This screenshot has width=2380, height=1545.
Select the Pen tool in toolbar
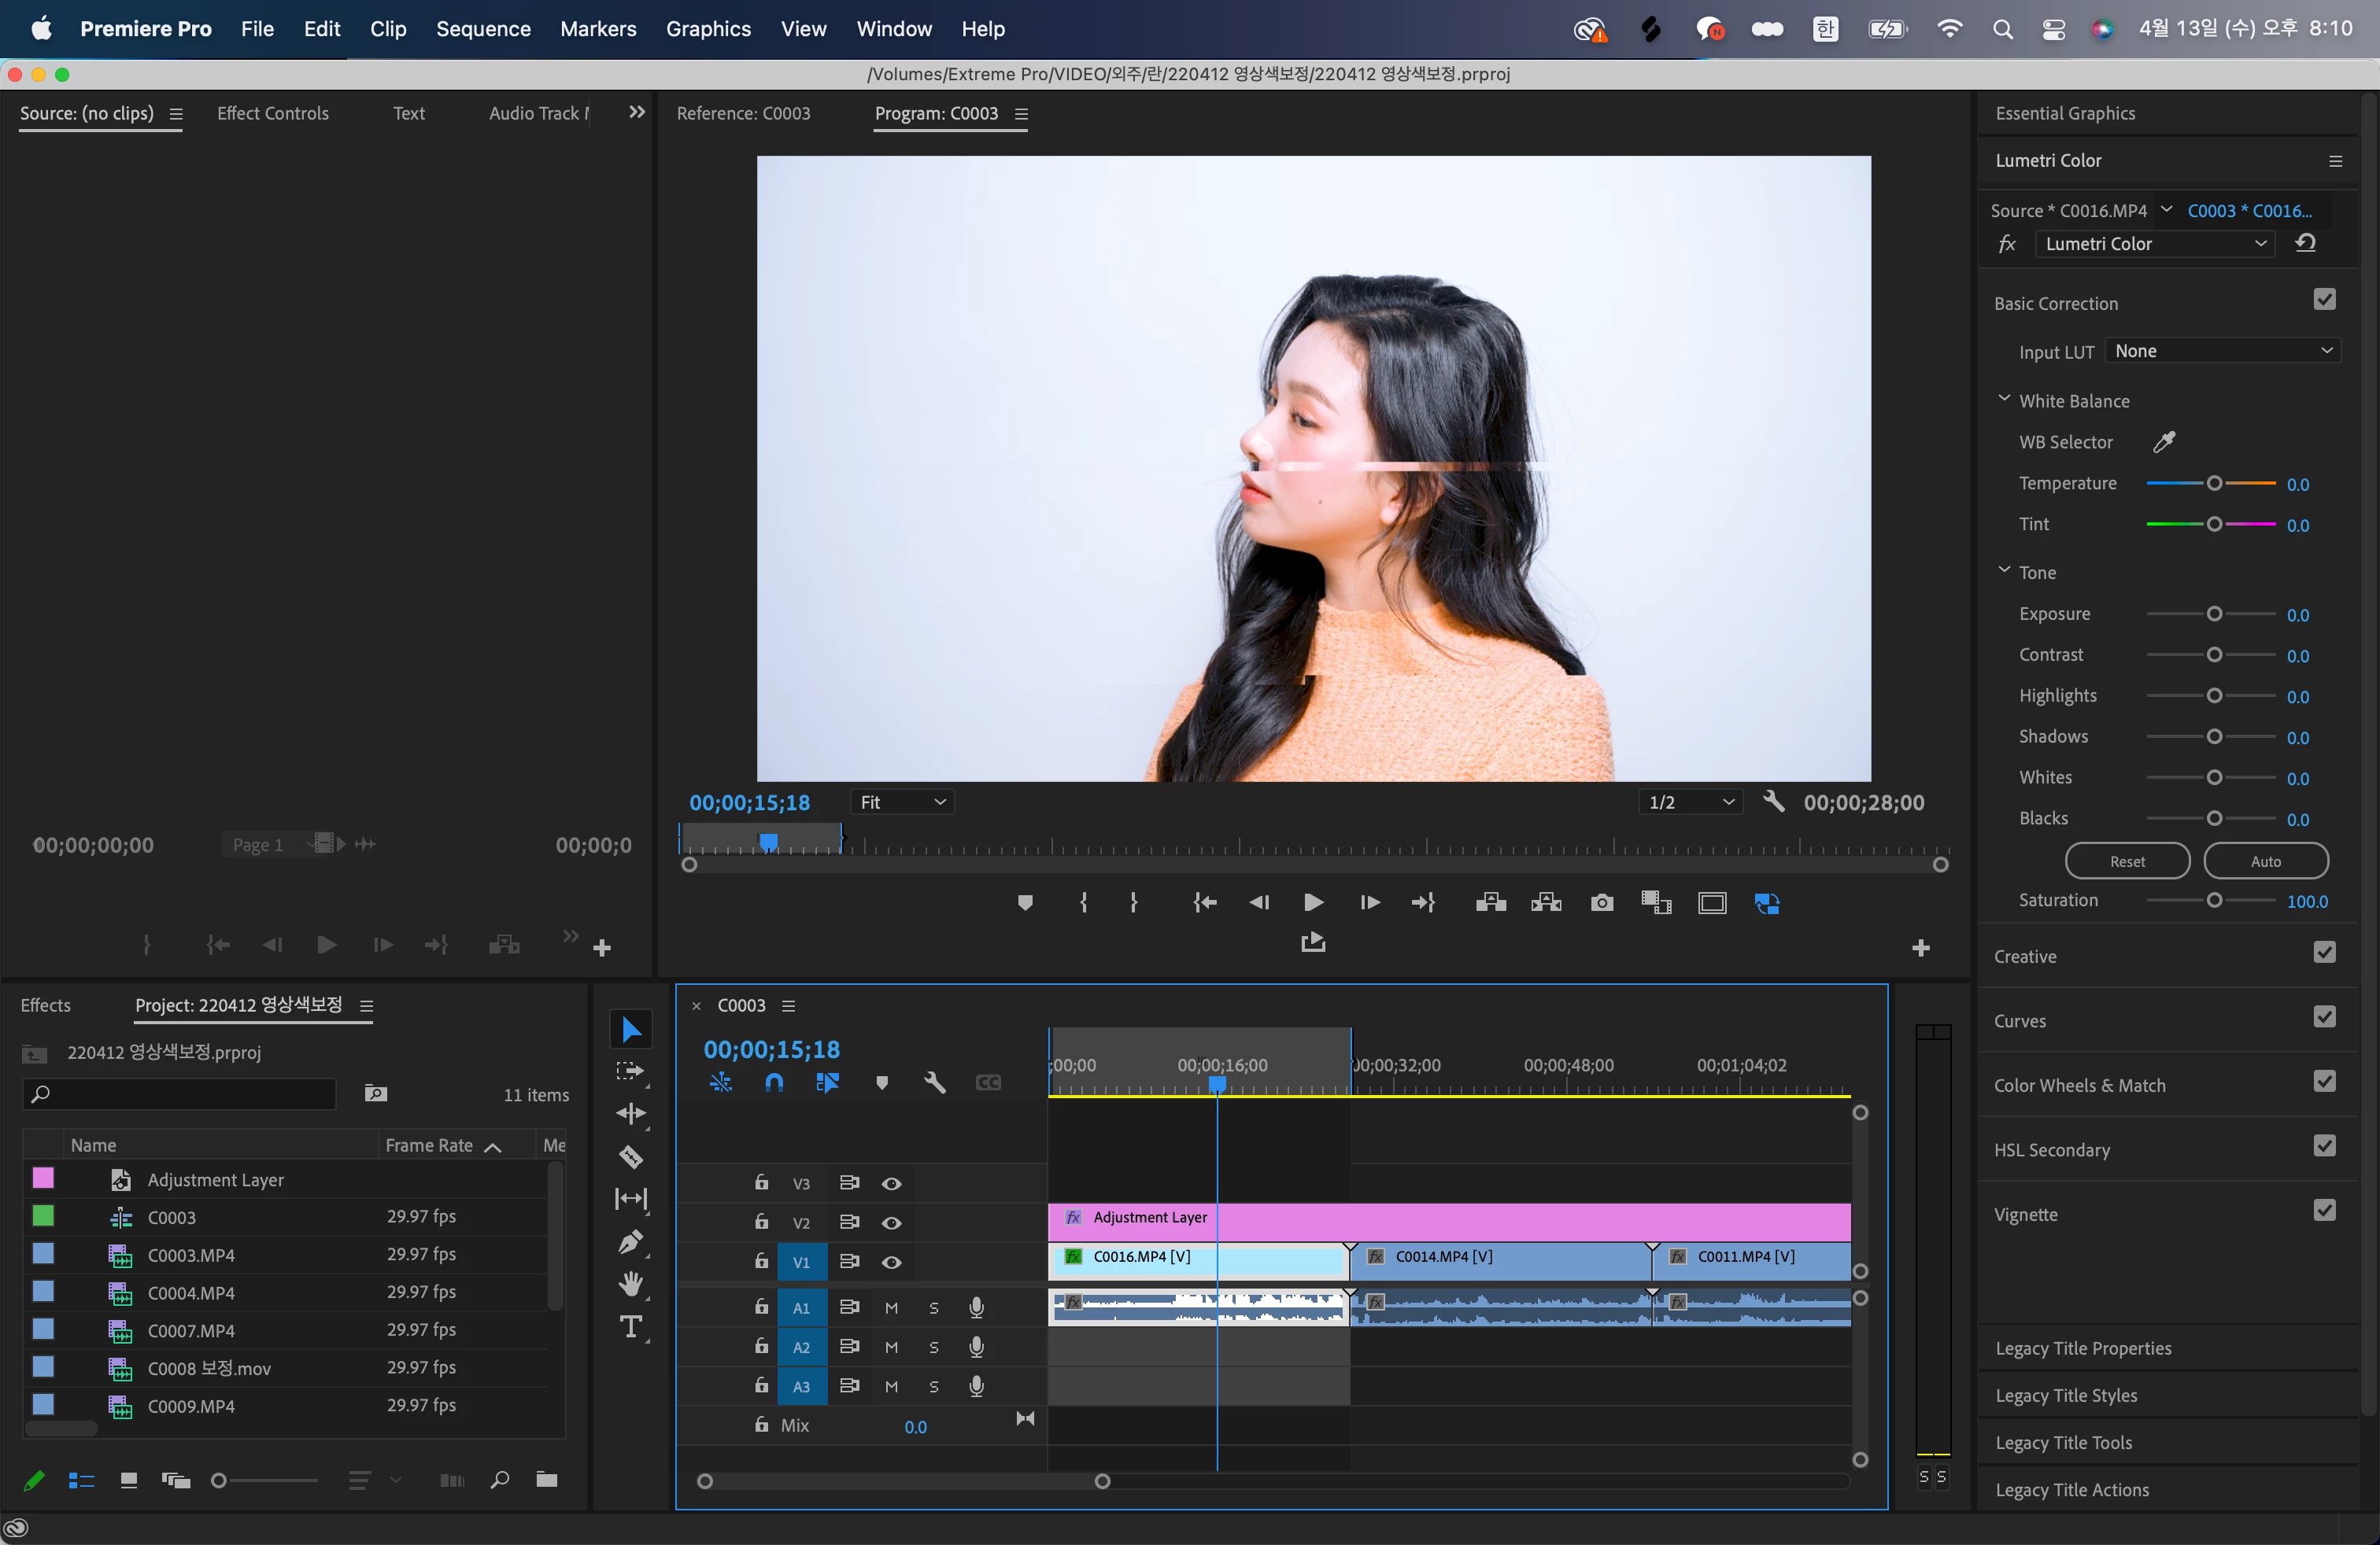click(x=631, y=1241)
